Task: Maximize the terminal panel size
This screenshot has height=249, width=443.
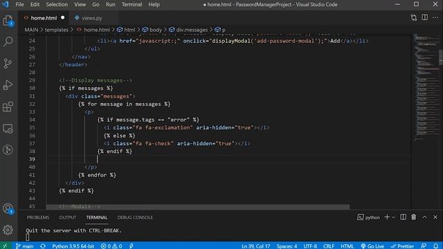Action: click(424, 217)
